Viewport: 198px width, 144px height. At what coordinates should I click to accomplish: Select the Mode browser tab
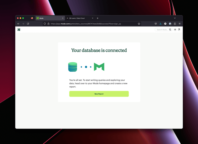click(x=49, y=18)
